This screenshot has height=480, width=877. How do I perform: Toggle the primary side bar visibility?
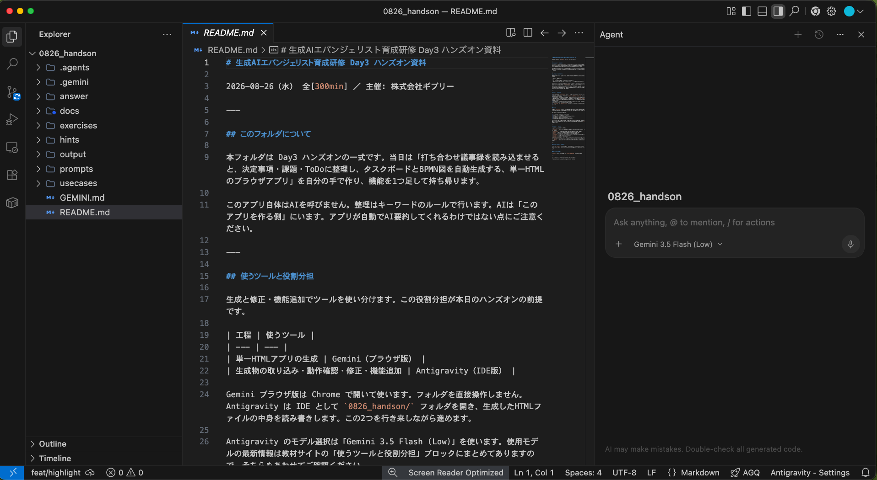747,11
